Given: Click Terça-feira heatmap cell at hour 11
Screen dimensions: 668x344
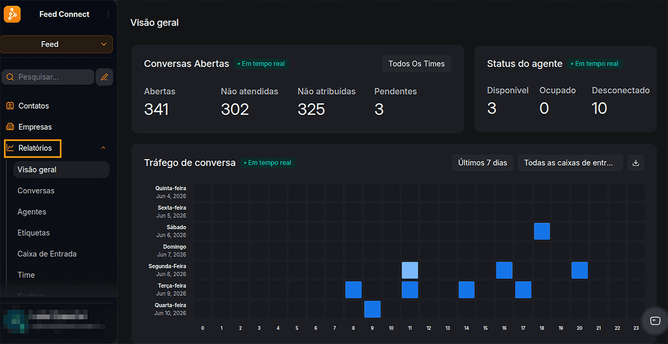Looking at the screenshot, I should point(410,290).
